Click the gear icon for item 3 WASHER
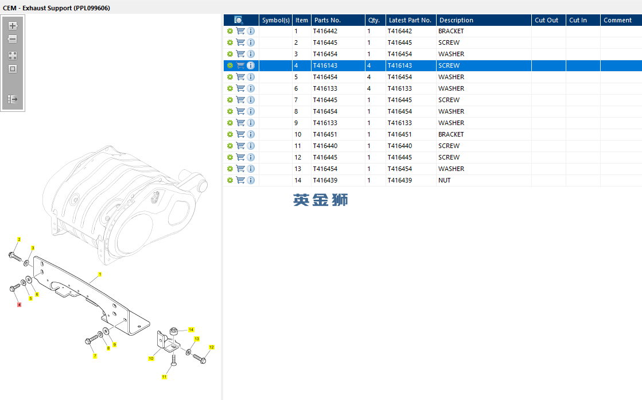642x400 pixels. (230, 54)
